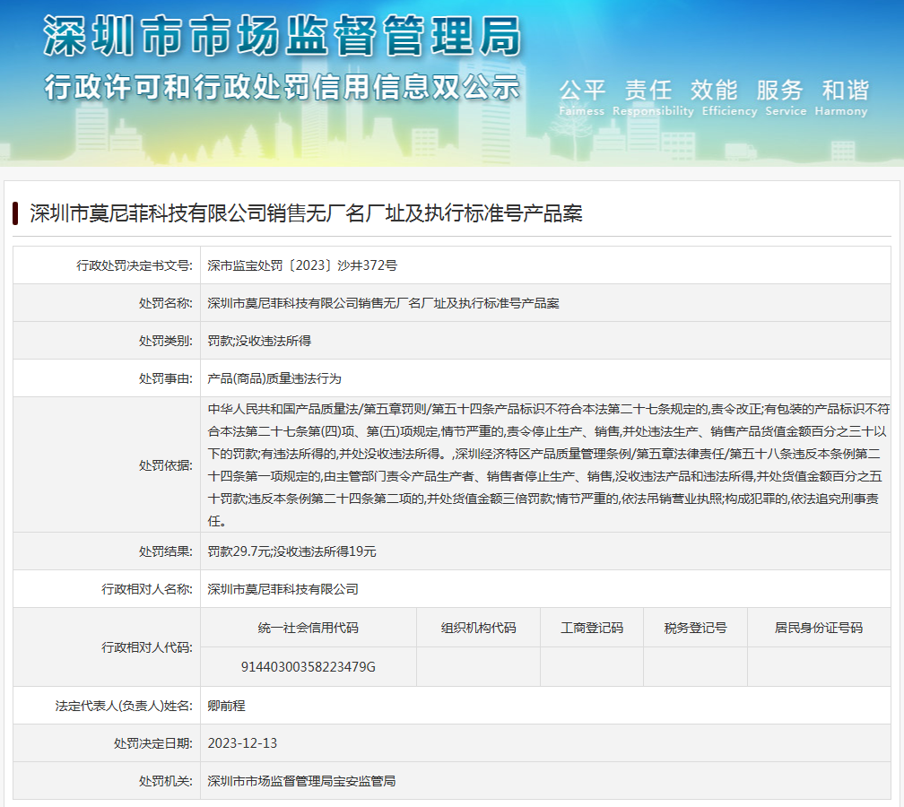Click the 和谐 Harmony slogan text

[x=844, y=97]
